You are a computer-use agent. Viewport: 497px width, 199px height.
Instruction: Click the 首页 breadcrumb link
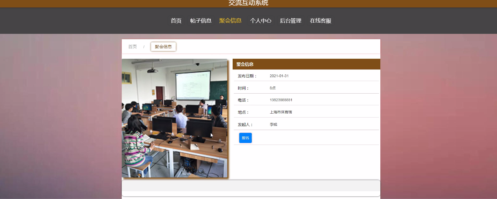(132, 47)
